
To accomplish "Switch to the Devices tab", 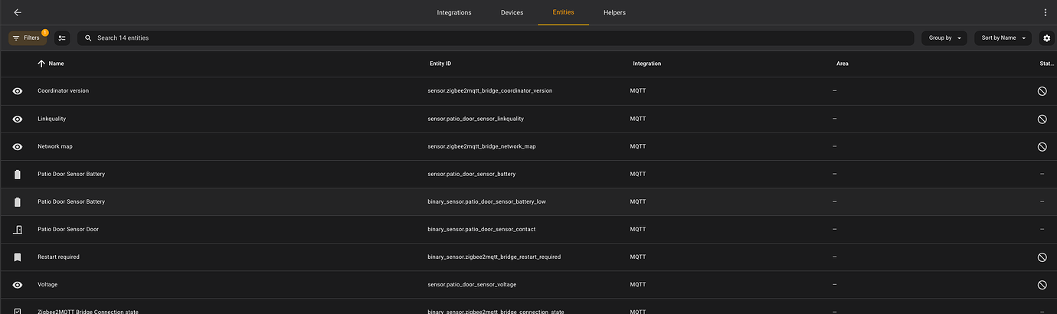I will tap(512, 12).
